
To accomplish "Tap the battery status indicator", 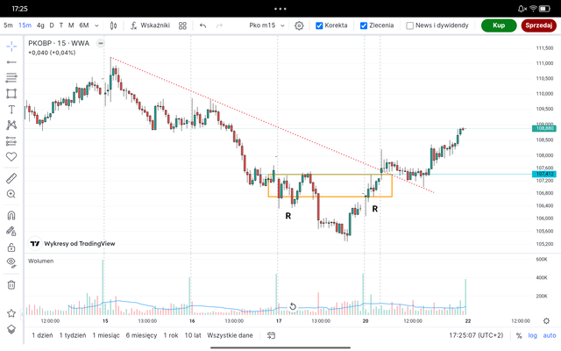I will click(544, 9).
